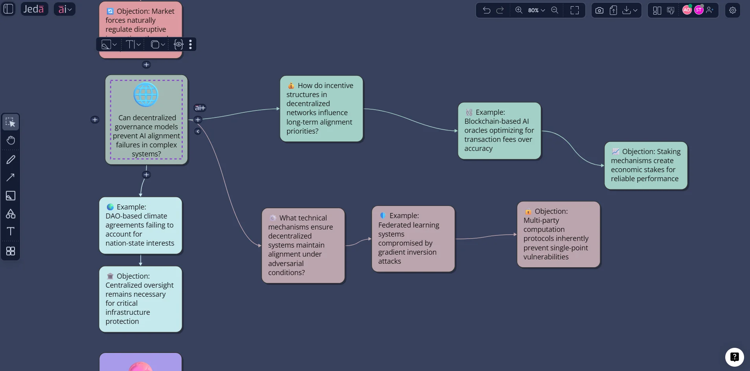Expand the download options dropdown
Screen dimensions: 750x371
(630, 11)
